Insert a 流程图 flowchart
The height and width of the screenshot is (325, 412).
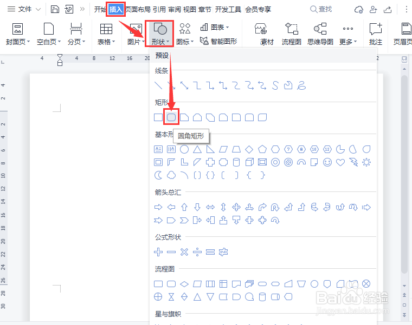coord(291,34)
